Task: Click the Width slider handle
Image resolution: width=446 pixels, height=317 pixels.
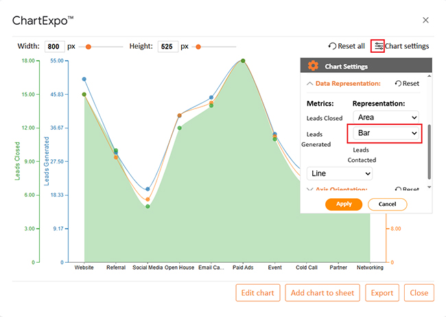Action: click(x=88, y=47)
